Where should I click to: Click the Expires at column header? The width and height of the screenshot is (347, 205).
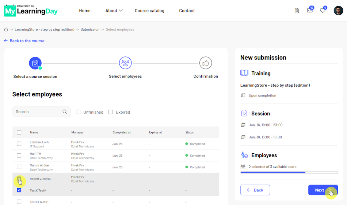(155, 133)
